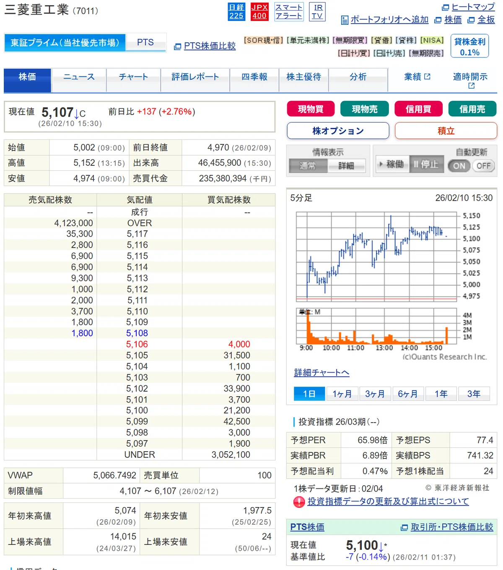Open スマートアラート settings

pos(289,12)
